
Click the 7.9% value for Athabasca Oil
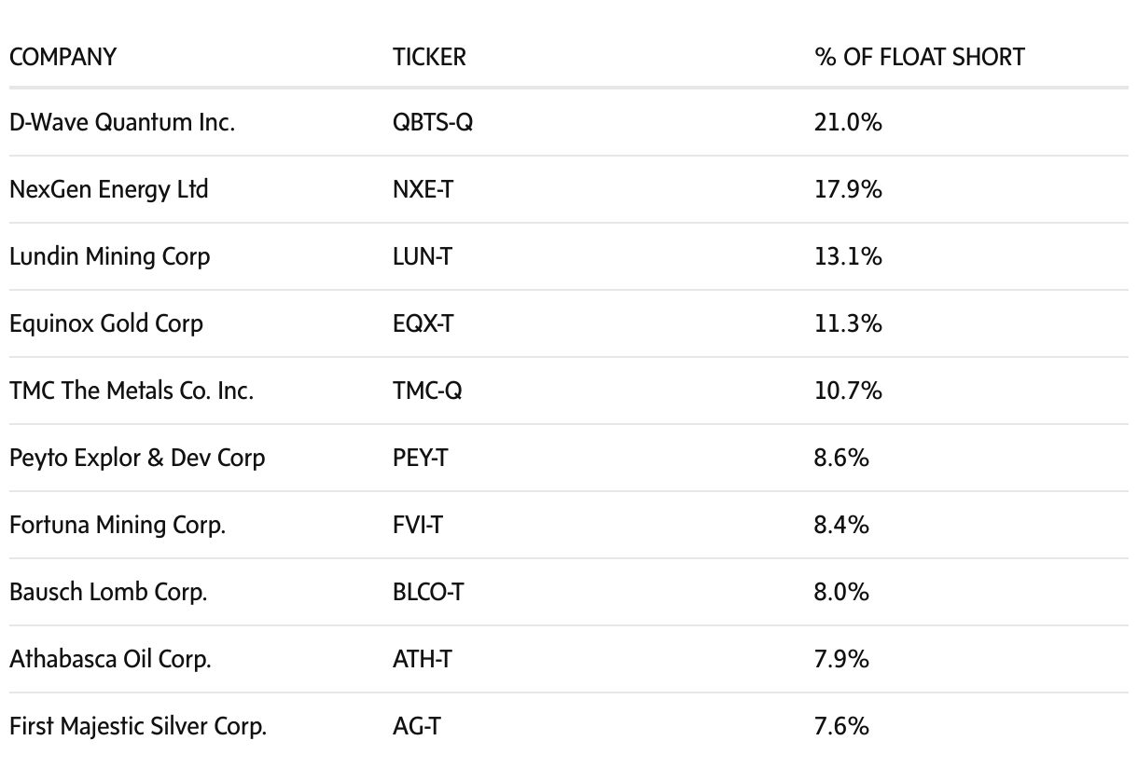[841, 659]
